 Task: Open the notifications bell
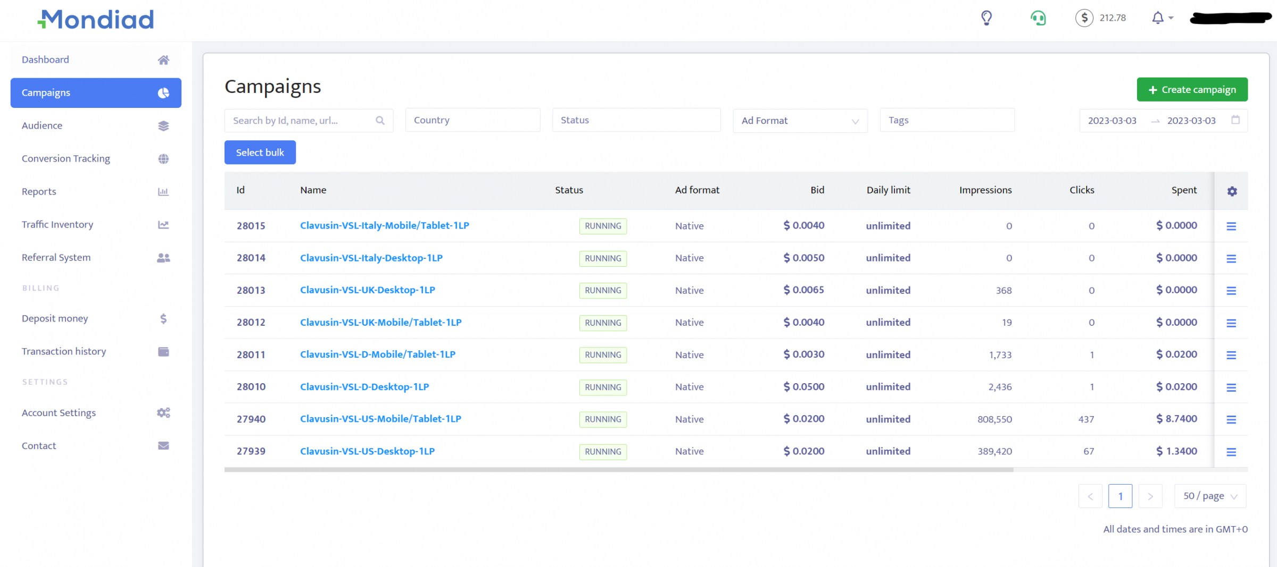tap(1158, 18)
